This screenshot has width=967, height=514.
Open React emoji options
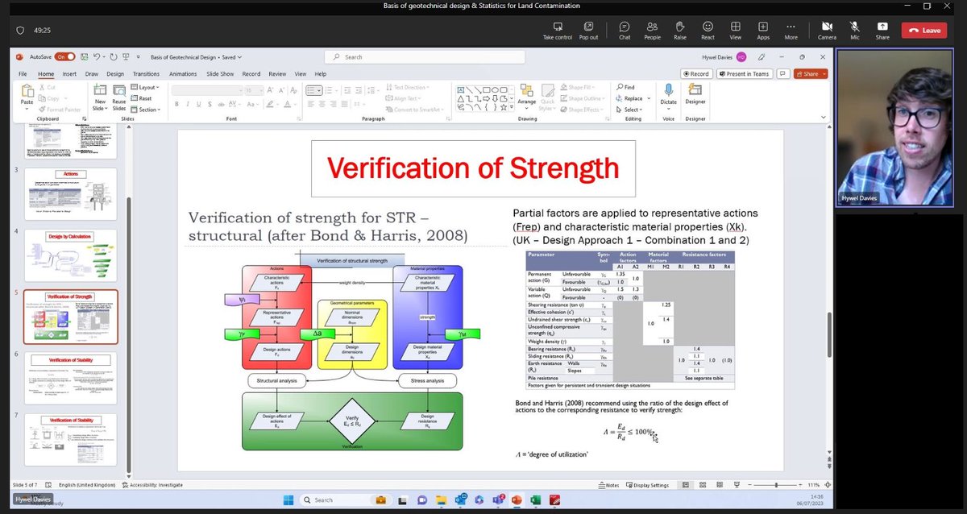tap(708, 30)
